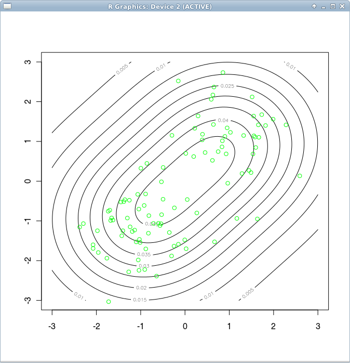Click the 0.005 label in lower-right contour
Image resolution: width=350 pixels, height=363 pixels.
click(247, 293)
